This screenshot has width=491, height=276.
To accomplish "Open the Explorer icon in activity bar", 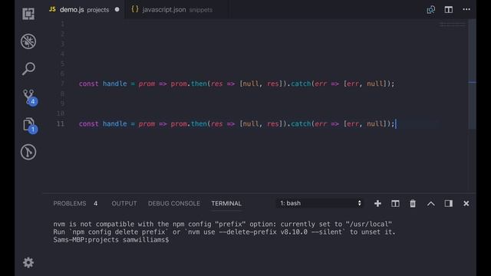I will click(28, 14).
